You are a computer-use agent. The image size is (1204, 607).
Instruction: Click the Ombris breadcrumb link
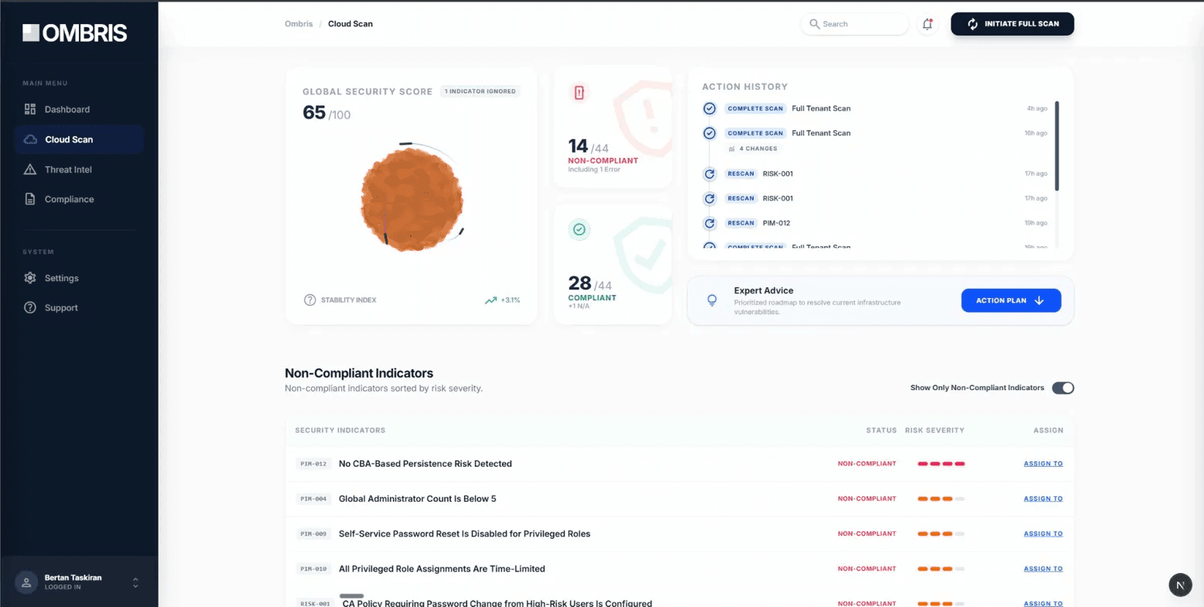pyautogui.click(x=299, y=24)
